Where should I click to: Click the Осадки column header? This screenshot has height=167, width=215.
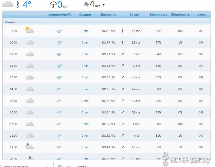(85, 15)
